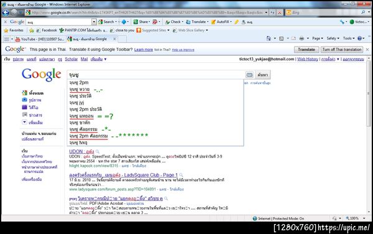Screen dimensions: 373x234
Task: Click the search button next to the query box
Action: click(x=262, y=75)
